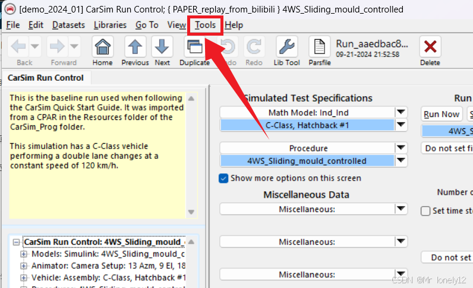Image resolution: width=473 pixels, height=288 pixels.
Task: Click up arrow of notes scrollbar
Action: [x=191, y=99]
